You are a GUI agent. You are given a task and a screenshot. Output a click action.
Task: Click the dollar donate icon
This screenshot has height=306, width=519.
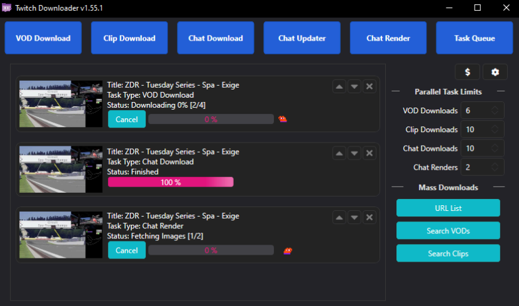tap(467, 72)
